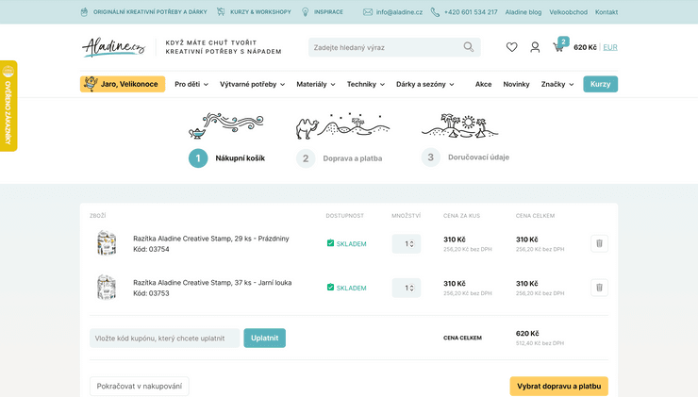This screenshot has height=397, width=698.
Task: Click the coupon code input field
Action: [x=164, y=338]
